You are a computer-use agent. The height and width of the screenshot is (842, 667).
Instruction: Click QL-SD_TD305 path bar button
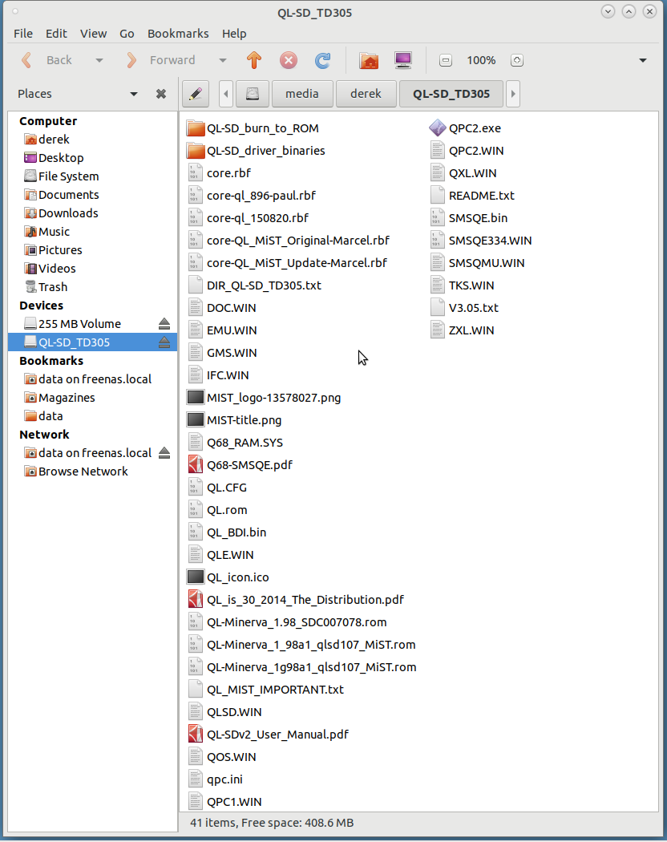(451, 94)
